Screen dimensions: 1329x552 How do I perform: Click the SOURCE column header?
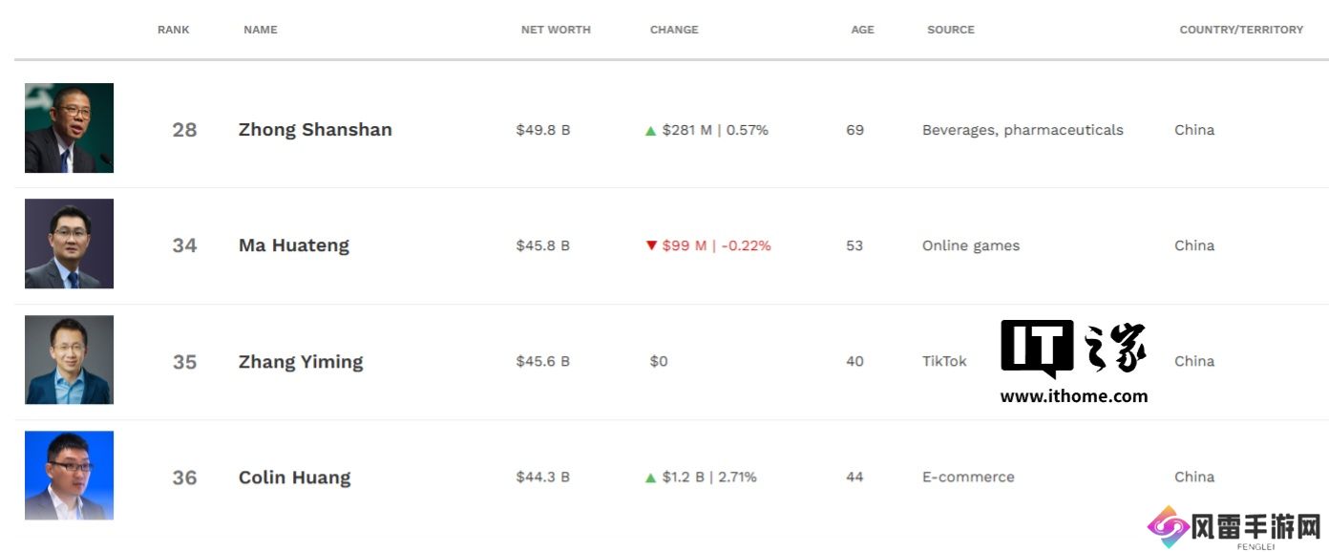point(950,30)
